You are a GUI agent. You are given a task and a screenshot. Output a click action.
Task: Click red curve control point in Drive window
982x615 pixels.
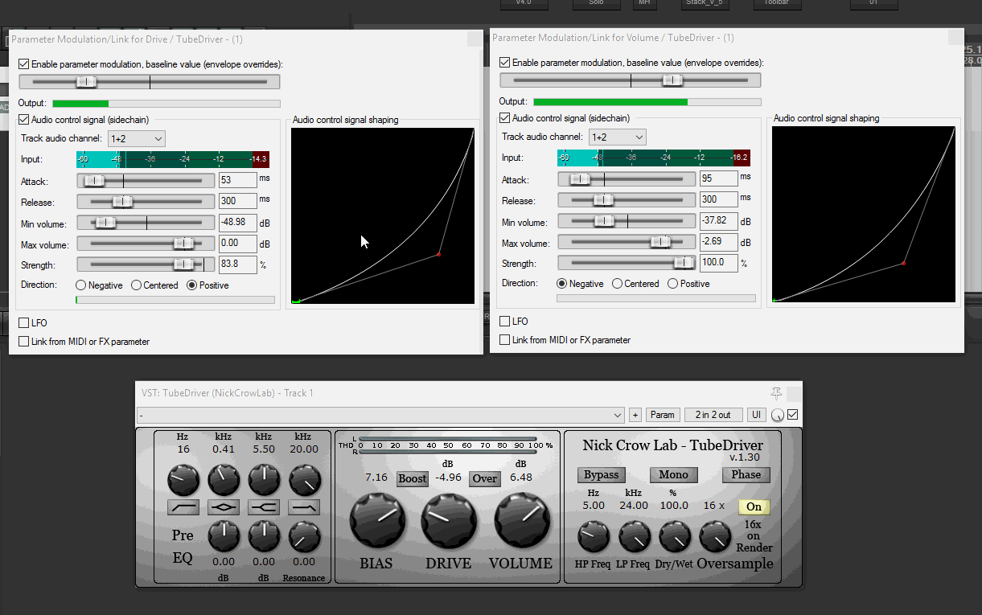click(438, 254)
